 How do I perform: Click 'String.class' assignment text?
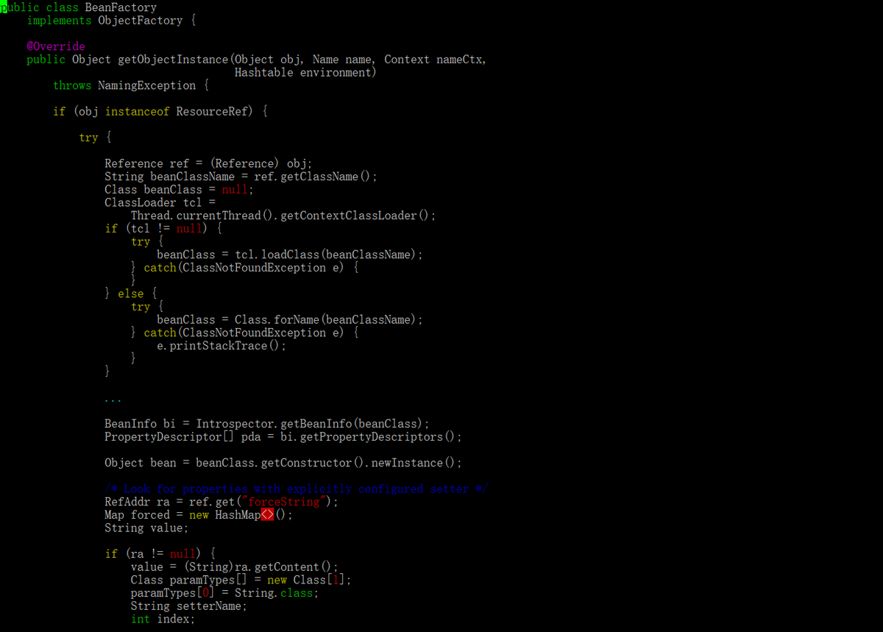[x=274, y=593]
